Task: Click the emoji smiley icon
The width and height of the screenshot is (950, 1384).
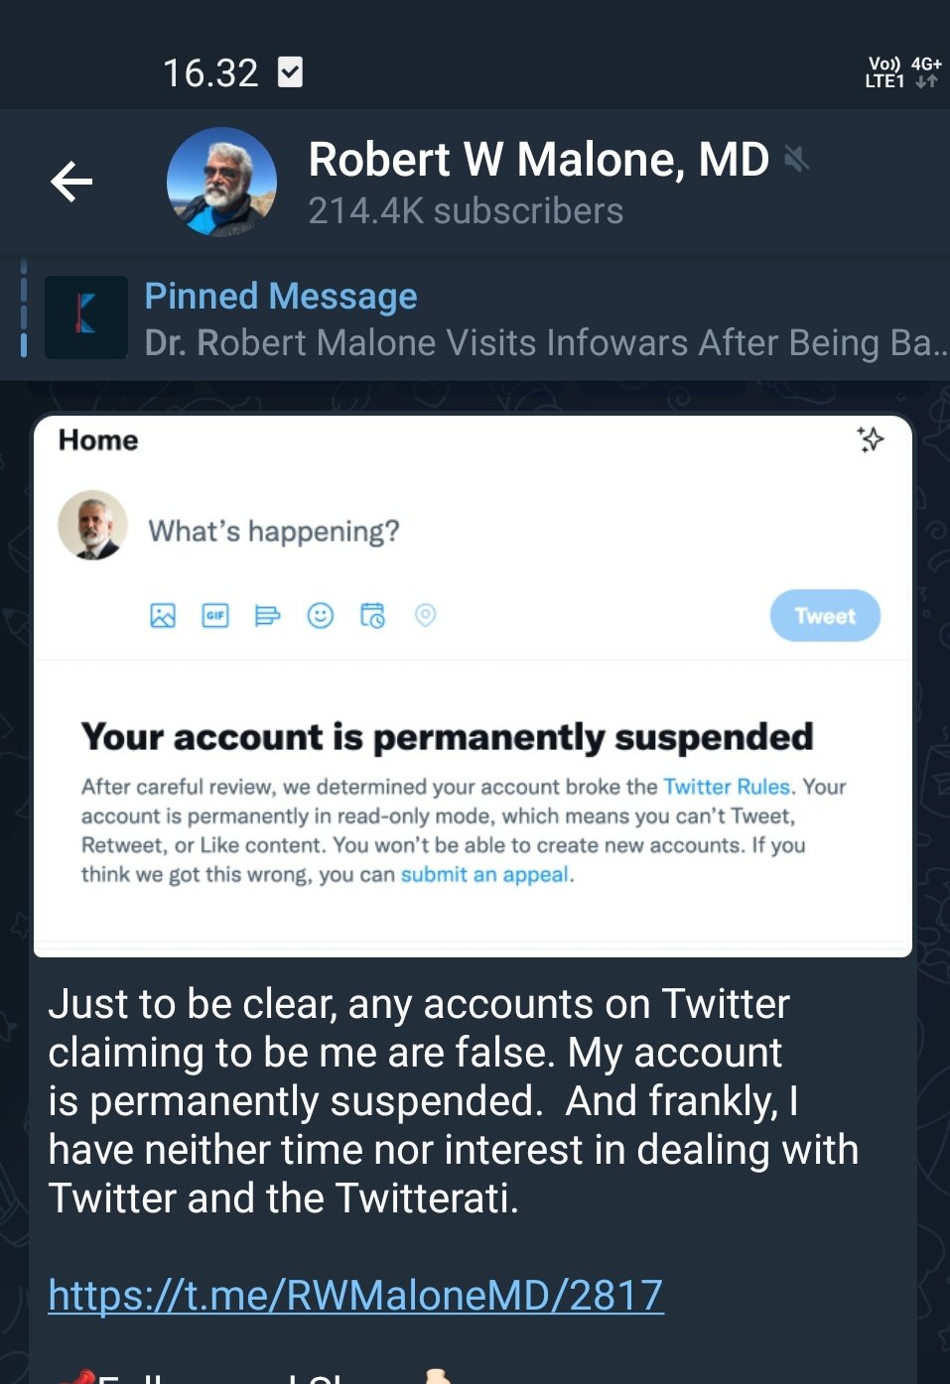Action: pyautogui.click(x=321, y=616)
